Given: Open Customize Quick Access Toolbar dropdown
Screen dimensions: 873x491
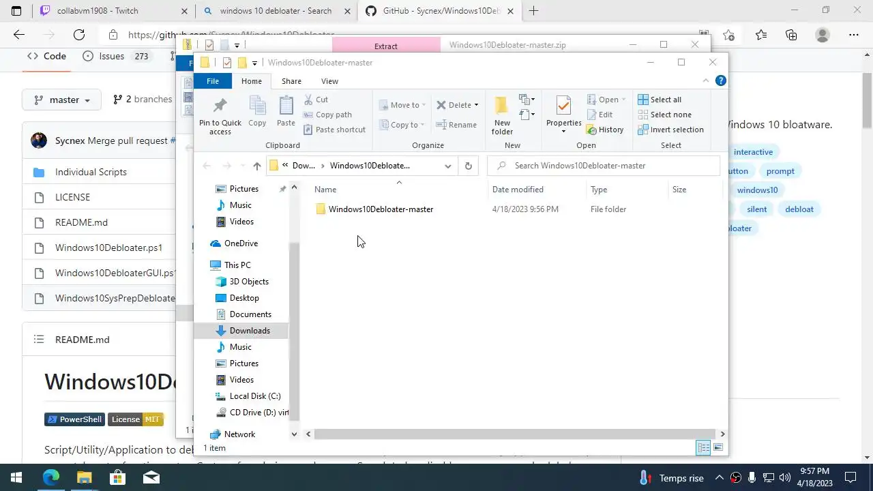Looking at the screenshot, I should click(x=254, y=63).
